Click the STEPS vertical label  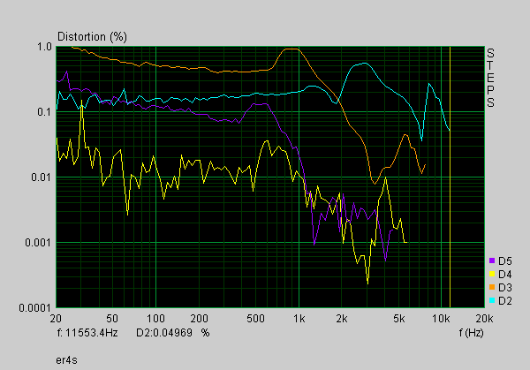click(x=490, y=78)
